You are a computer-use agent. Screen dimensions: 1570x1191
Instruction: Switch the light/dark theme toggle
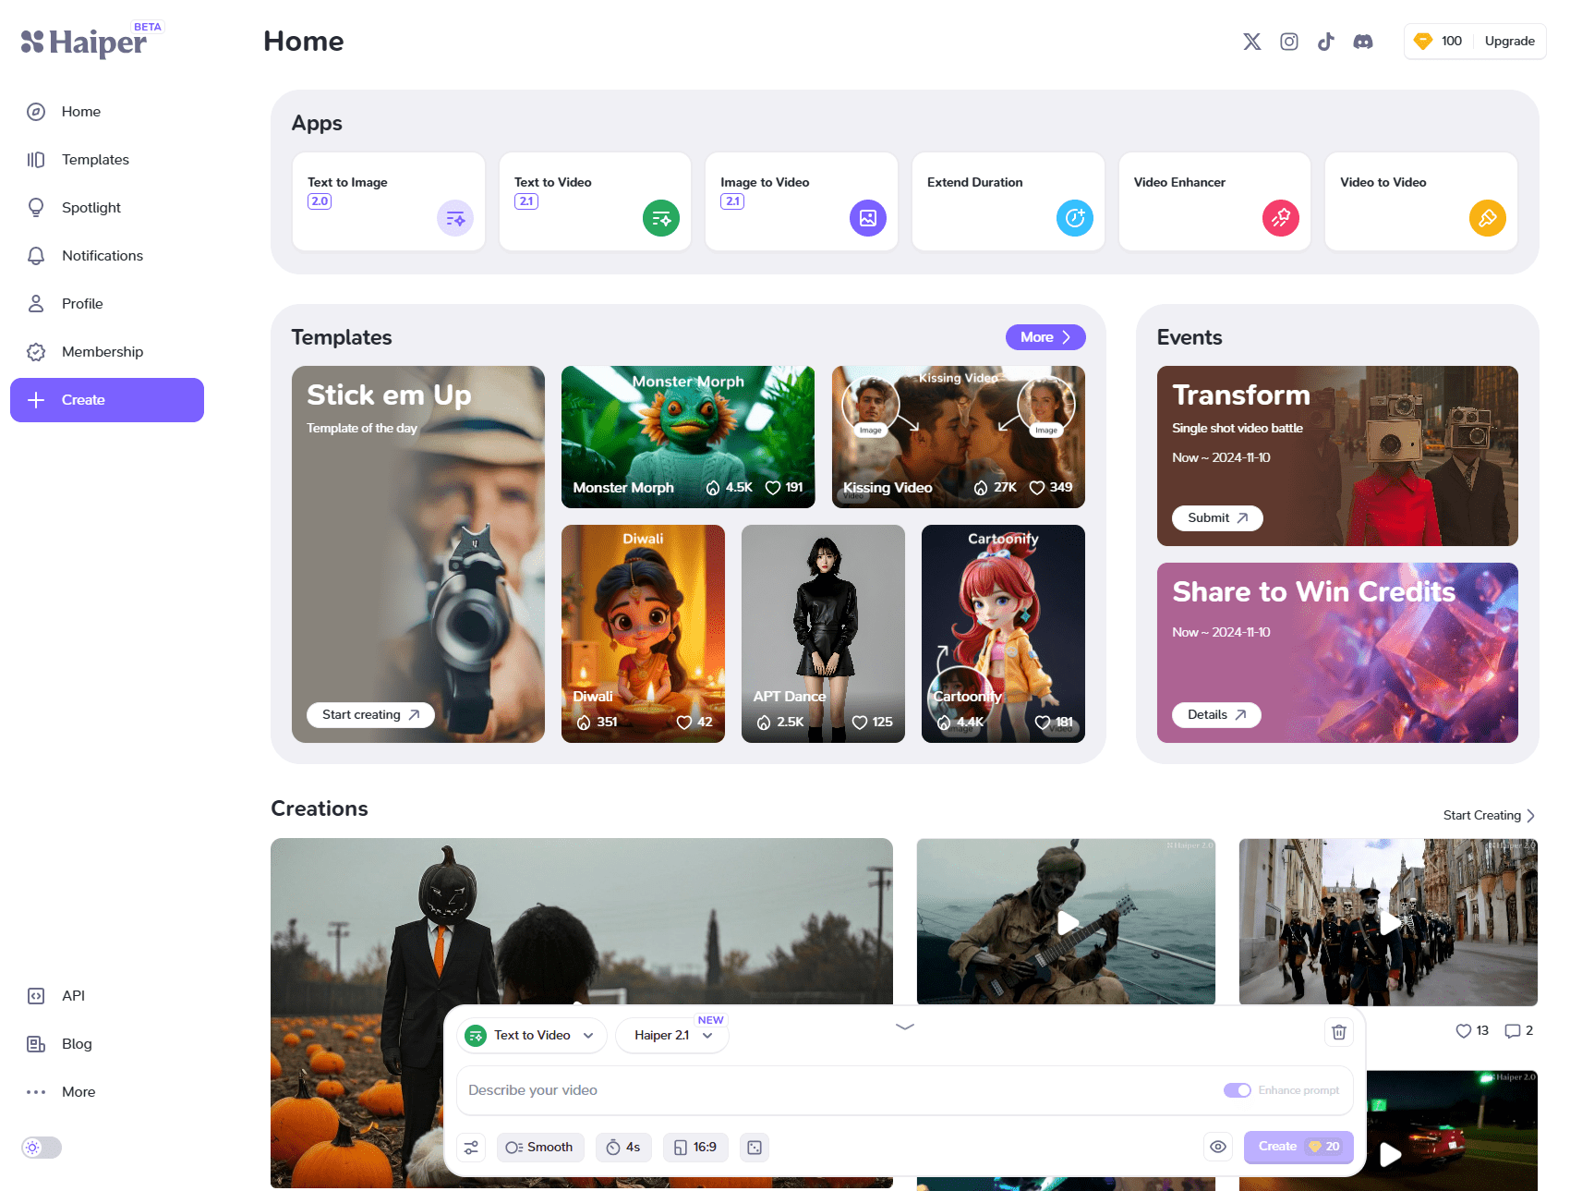tap(42, 1148)
